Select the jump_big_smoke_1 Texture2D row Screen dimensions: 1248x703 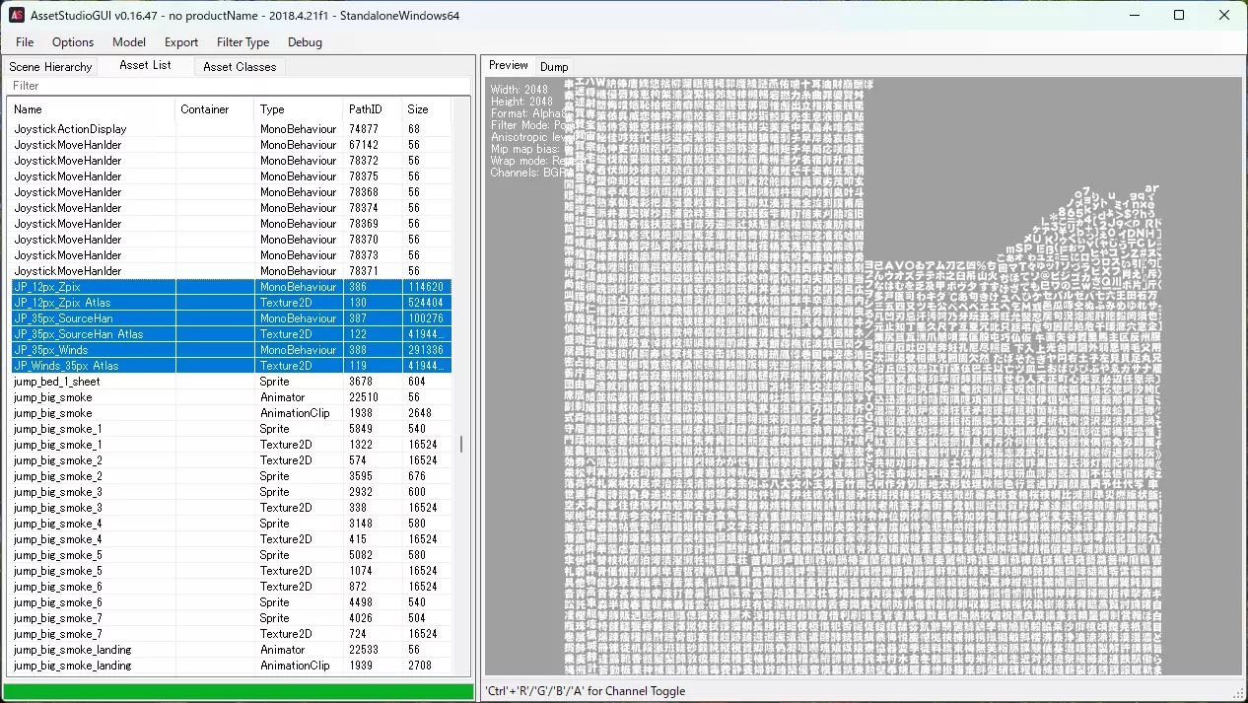(x=231, y=445)
